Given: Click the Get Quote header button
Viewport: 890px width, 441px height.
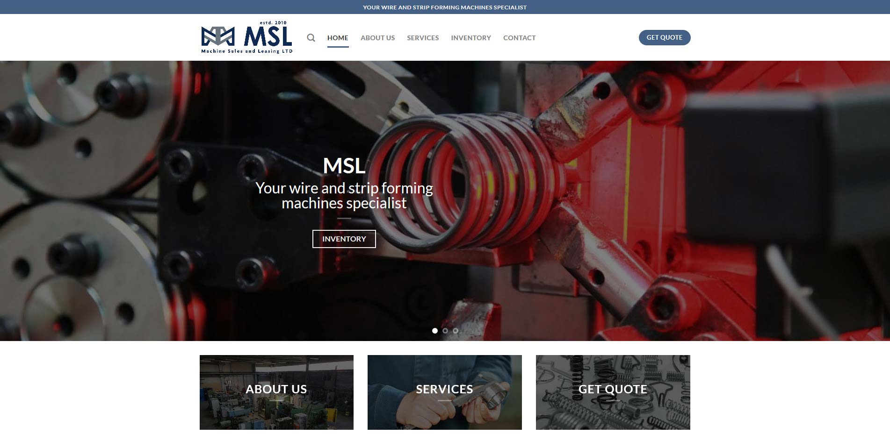Looking at the screenshot, I should tap(665, 37).
